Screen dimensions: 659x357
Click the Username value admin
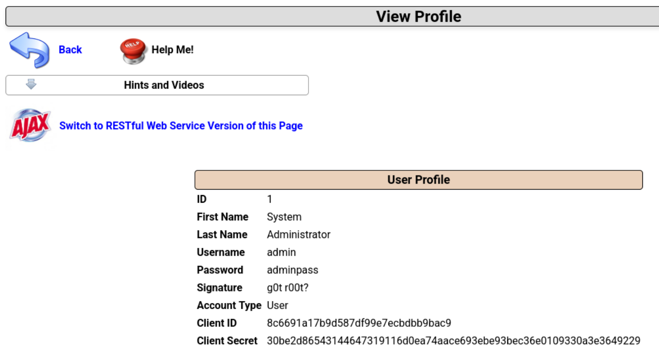(x=281, y=252)
